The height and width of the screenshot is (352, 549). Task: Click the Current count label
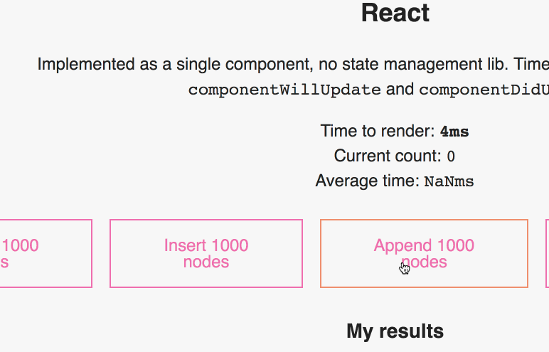(x=388, y=156)
